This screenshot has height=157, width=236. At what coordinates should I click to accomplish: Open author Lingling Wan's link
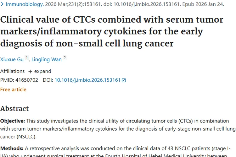pos(46,59)
